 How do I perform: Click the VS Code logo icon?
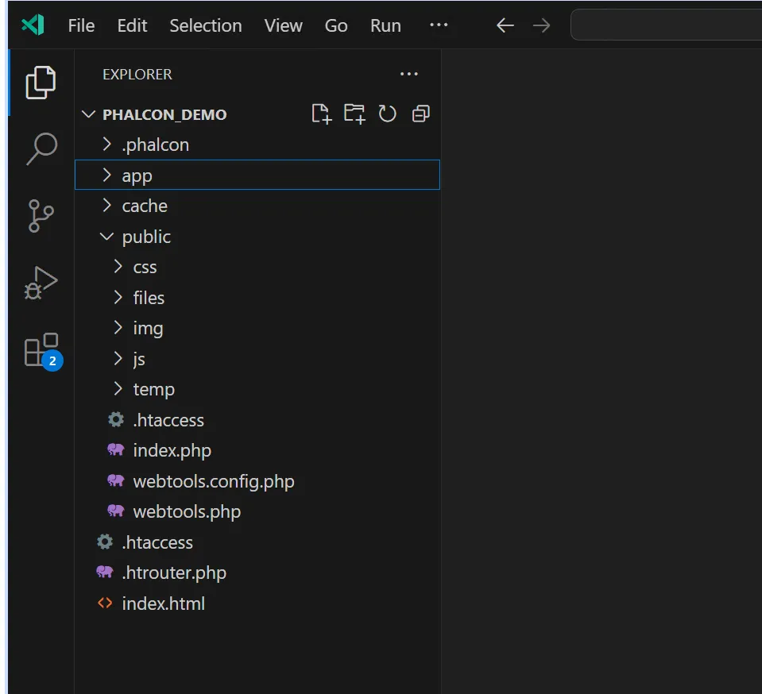coord(33,25)
